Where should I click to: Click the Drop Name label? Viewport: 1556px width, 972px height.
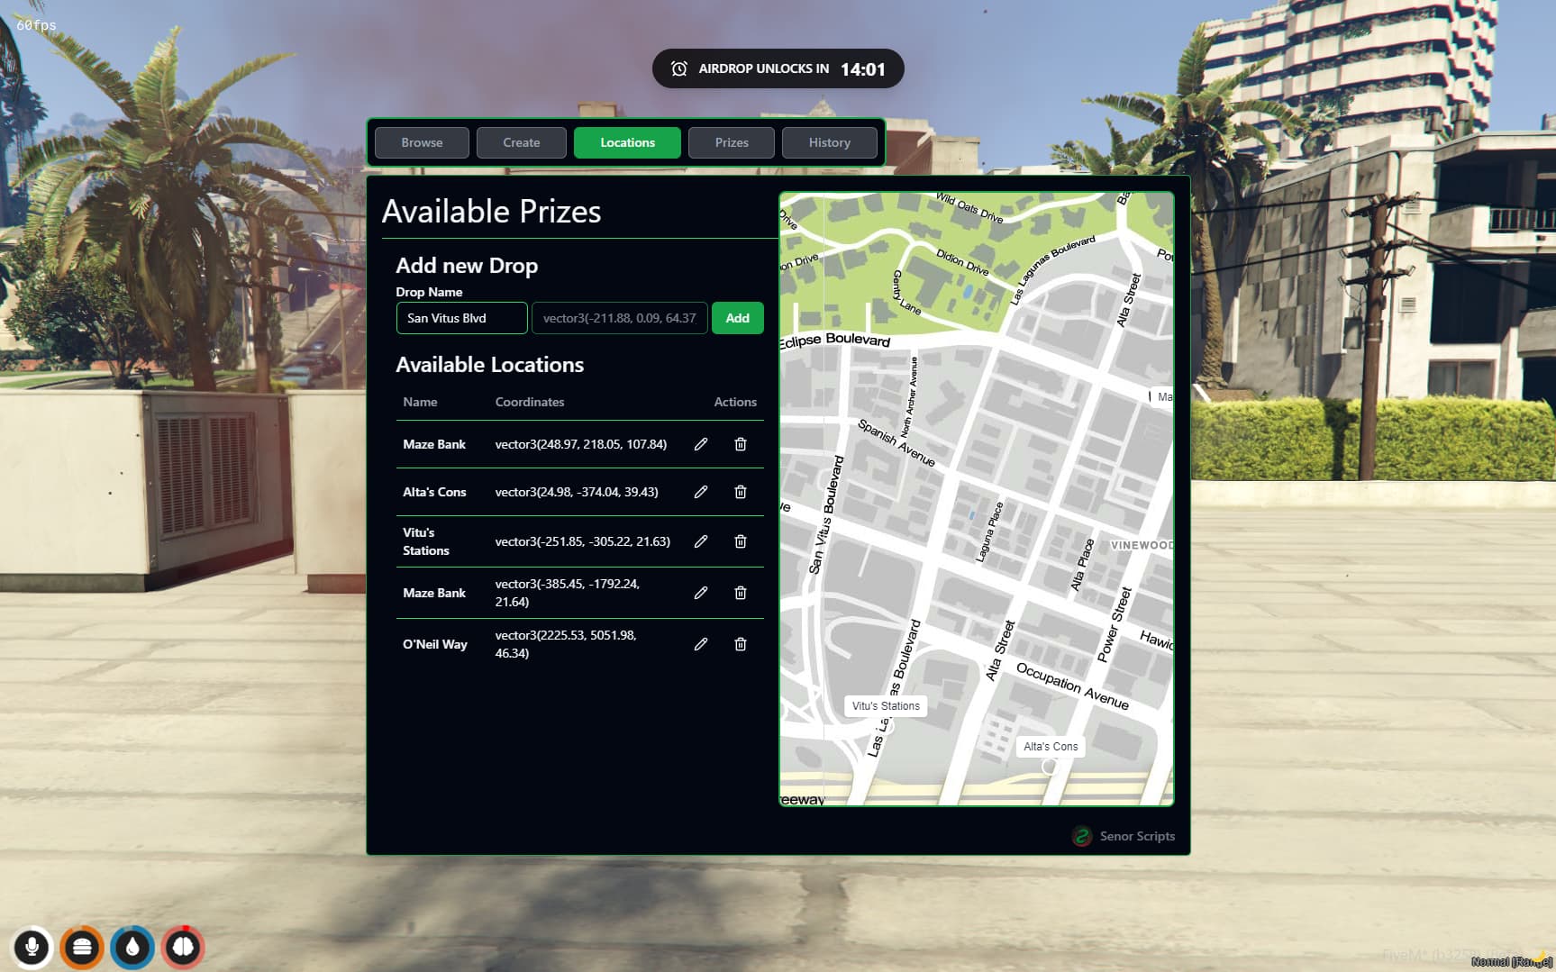click(429, 292)
